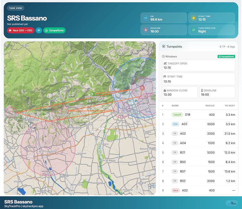The width and height of the screenshot is (242, 209).
Task: Click the distance arrows icon beside KM
Action: click(146, 18)
